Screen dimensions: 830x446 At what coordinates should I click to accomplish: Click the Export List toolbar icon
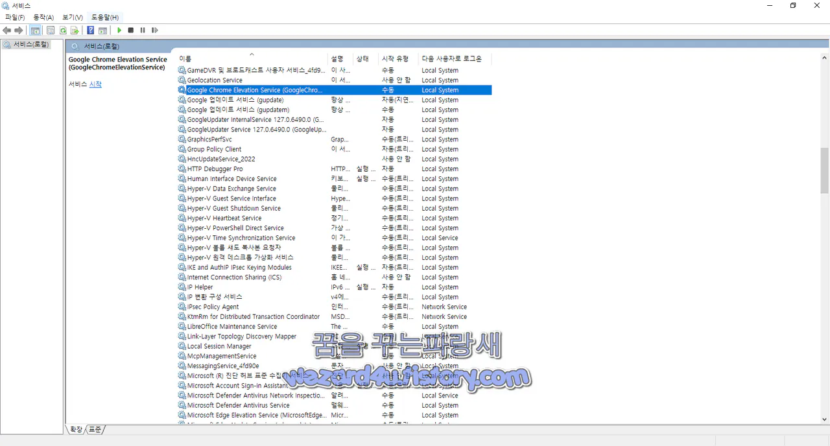pyautogui.click(x=75, y=30)
